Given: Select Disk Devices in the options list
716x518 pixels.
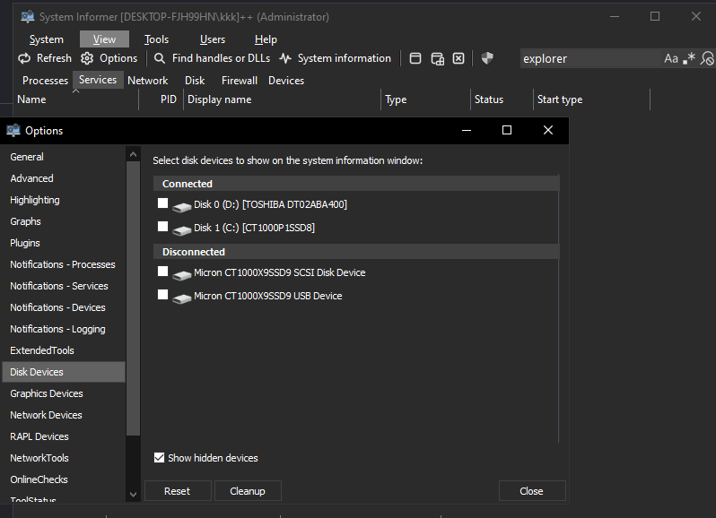Looking at the screenshot, I should pos(64,372).
